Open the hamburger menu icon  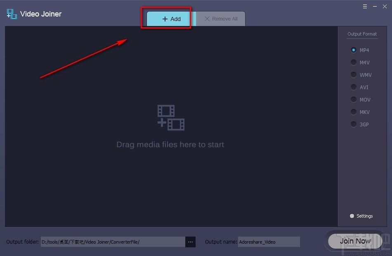coord(365,7)
